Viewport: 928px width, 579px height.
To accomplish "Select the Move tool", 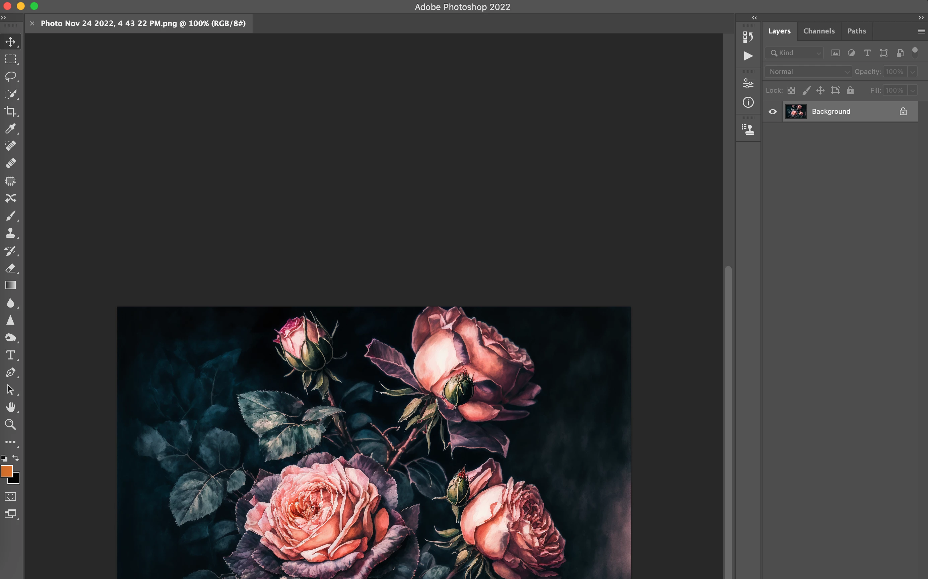I will click(x=10, y=42).
